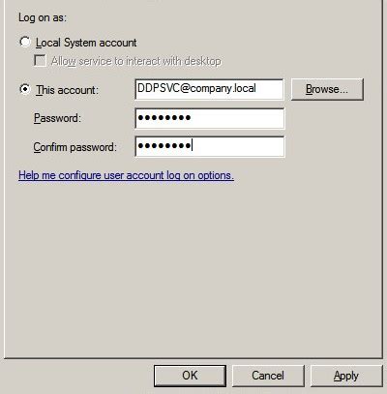The width and height of the screenshot is (387, 394).
Task: Select the Local System account radio button
Action: (x=25, y=43)
